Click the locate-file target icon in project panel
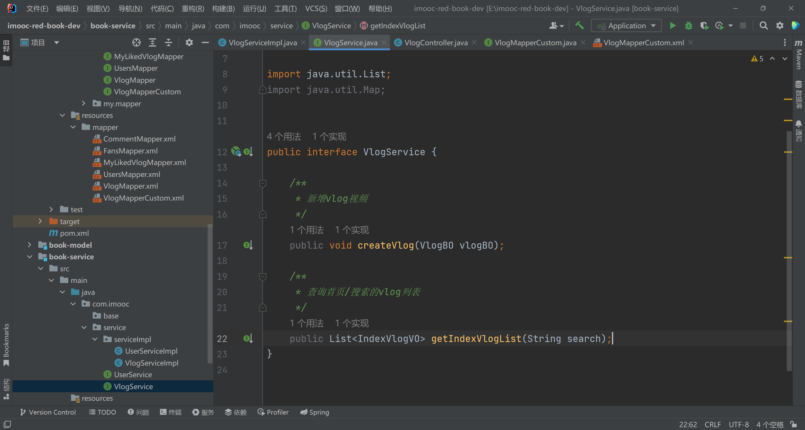The height and width of the screenshot is (430, 805). tap(136, 42)
